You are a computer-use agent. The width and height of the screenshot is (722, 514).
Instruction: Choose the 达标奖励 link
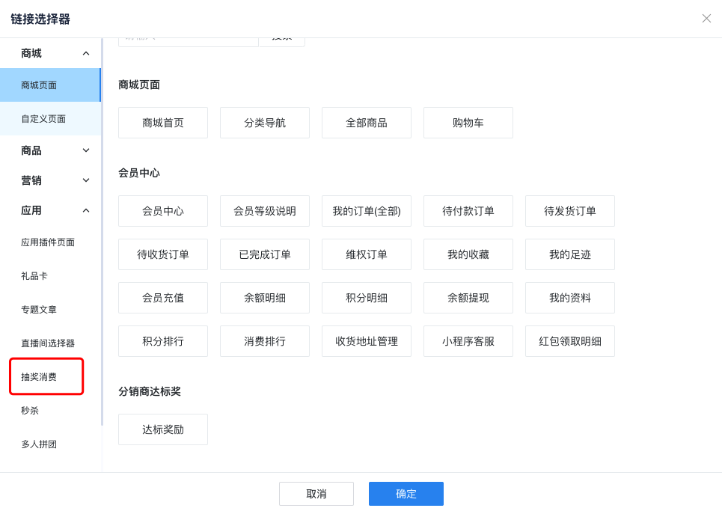click(x=163, y=429)
